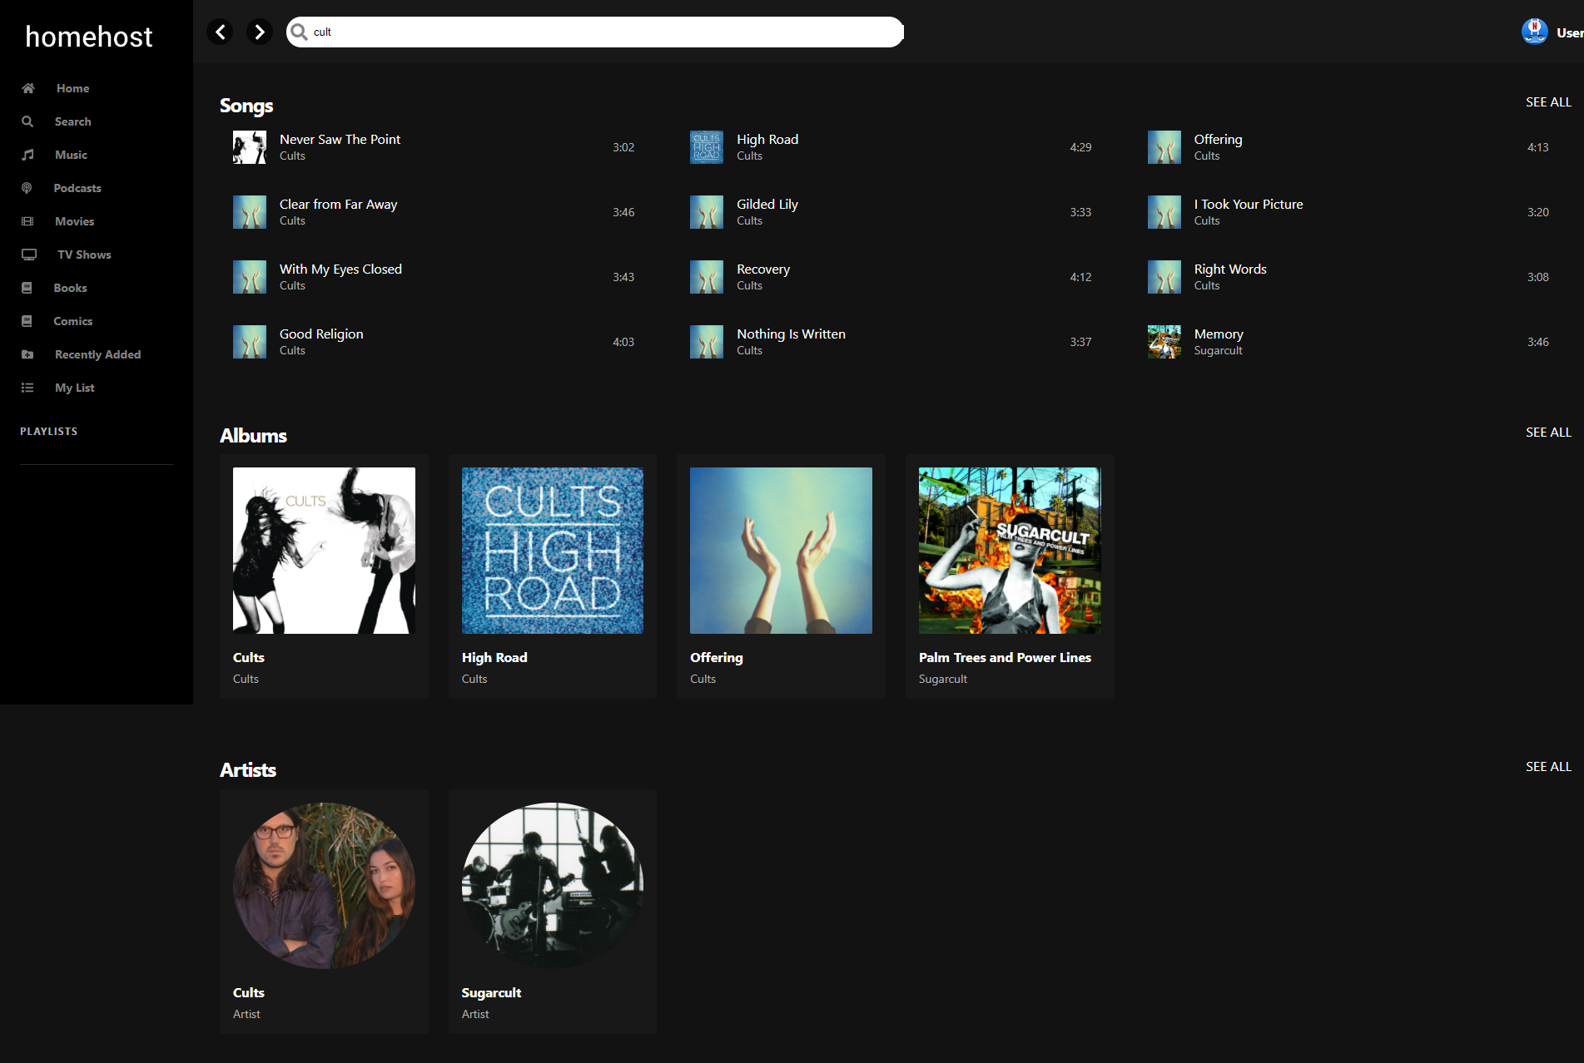Click the Music note icon in sidebar
Viewport: 1584px width, 1063px height.
point(27,155)
